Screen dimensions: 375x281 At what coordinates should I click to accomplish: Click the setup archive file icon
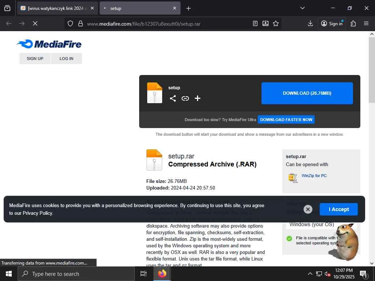coord(155,93)
